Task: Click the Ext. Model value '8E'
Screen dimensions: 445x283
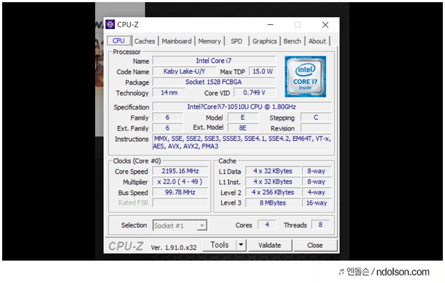Action: [x=243, y=128]
